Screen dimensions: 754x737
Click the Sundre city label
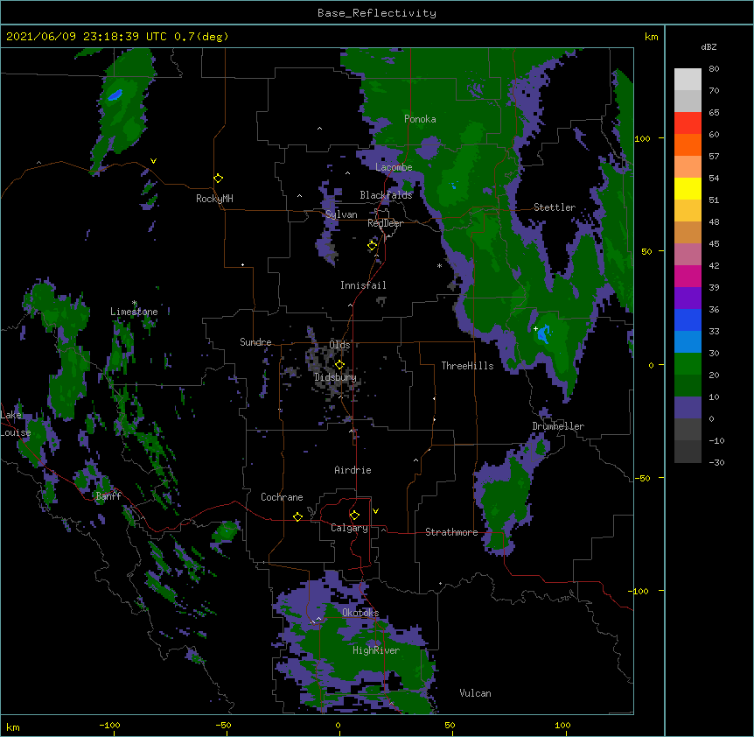coord(255,342)
